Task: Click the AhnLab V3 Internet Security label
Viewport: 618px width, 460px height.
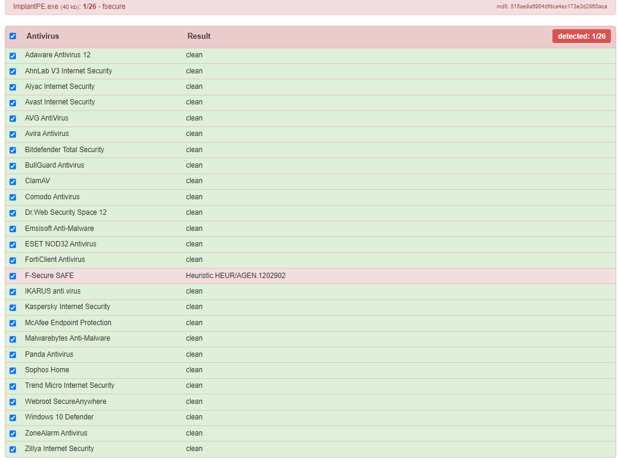Action: click(x=69, y=70)
